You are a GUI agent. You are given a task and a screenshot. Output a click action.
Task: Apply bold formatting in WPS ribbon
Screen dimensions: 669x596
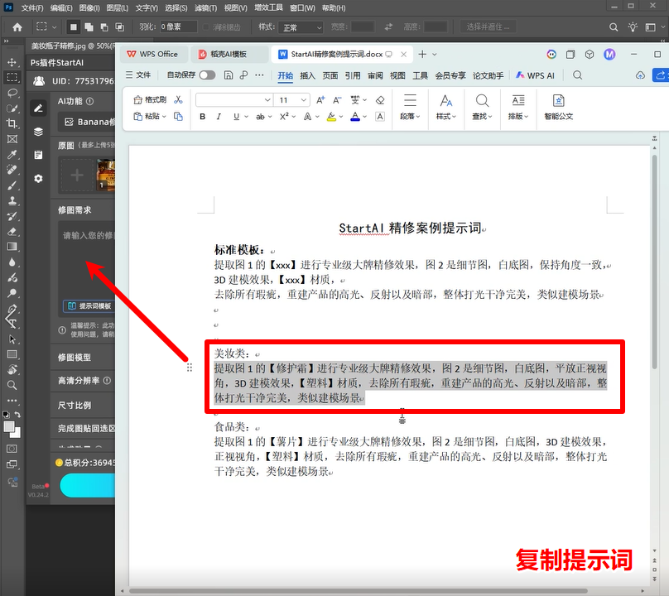[x=202, y=117]
